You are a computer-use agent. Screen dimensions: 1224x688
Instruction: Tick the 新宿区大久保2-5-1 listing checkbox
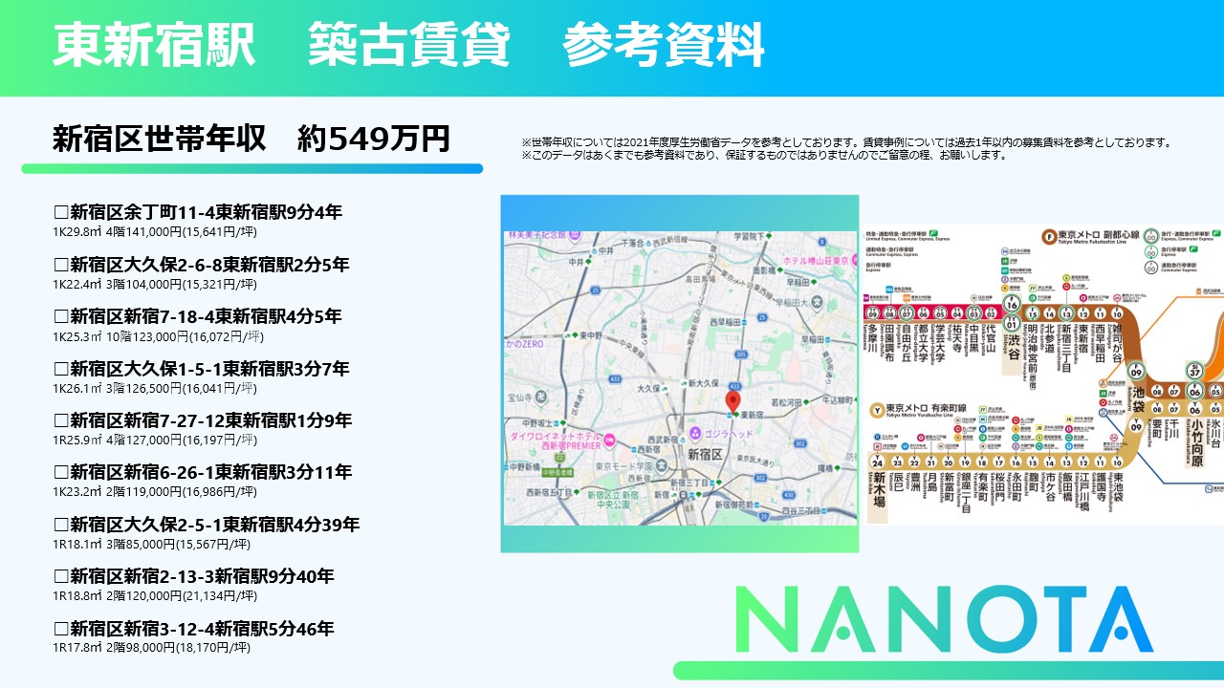point(61,525)
